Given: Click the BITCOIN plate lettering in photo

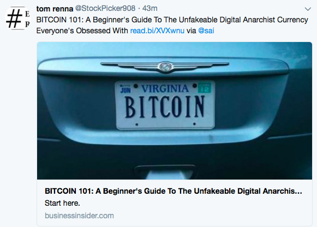Looking at the screenshot, I should (x=165, y=107).
